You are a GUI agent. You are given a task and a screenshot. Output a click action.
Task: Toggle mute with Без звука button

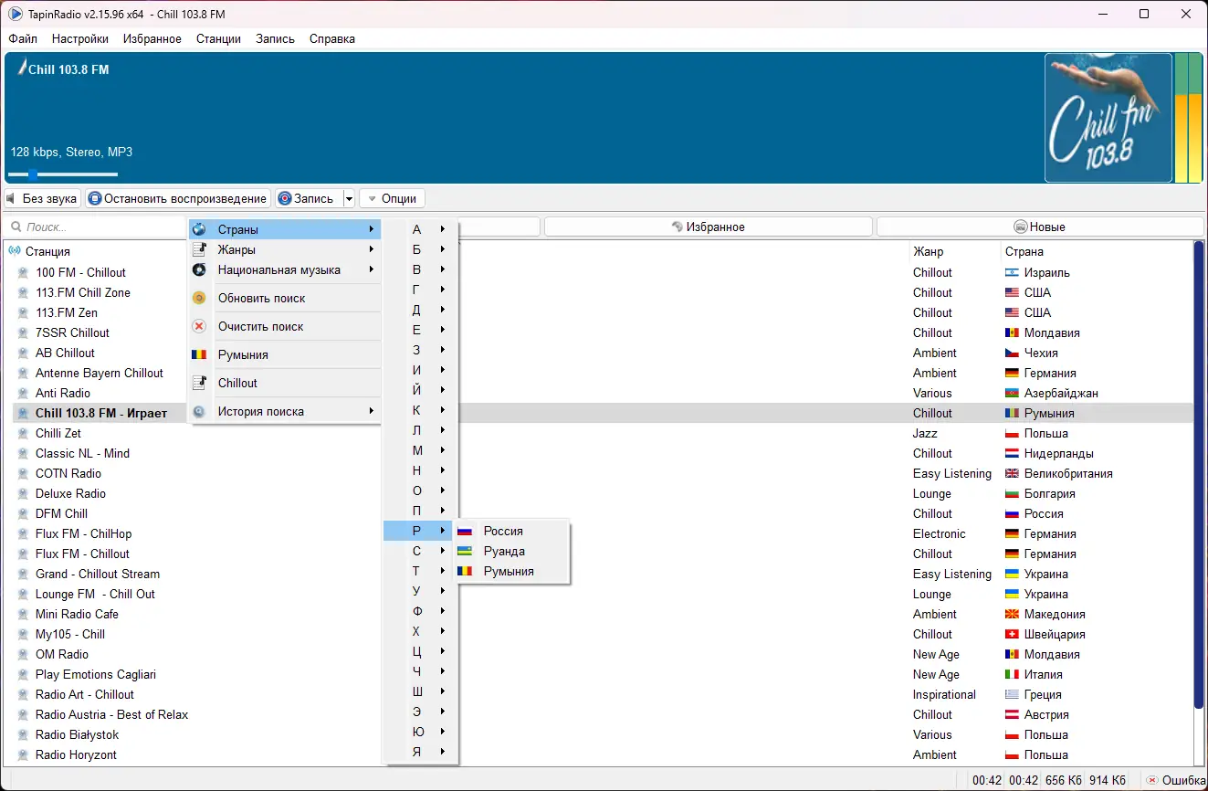[42, 198]
